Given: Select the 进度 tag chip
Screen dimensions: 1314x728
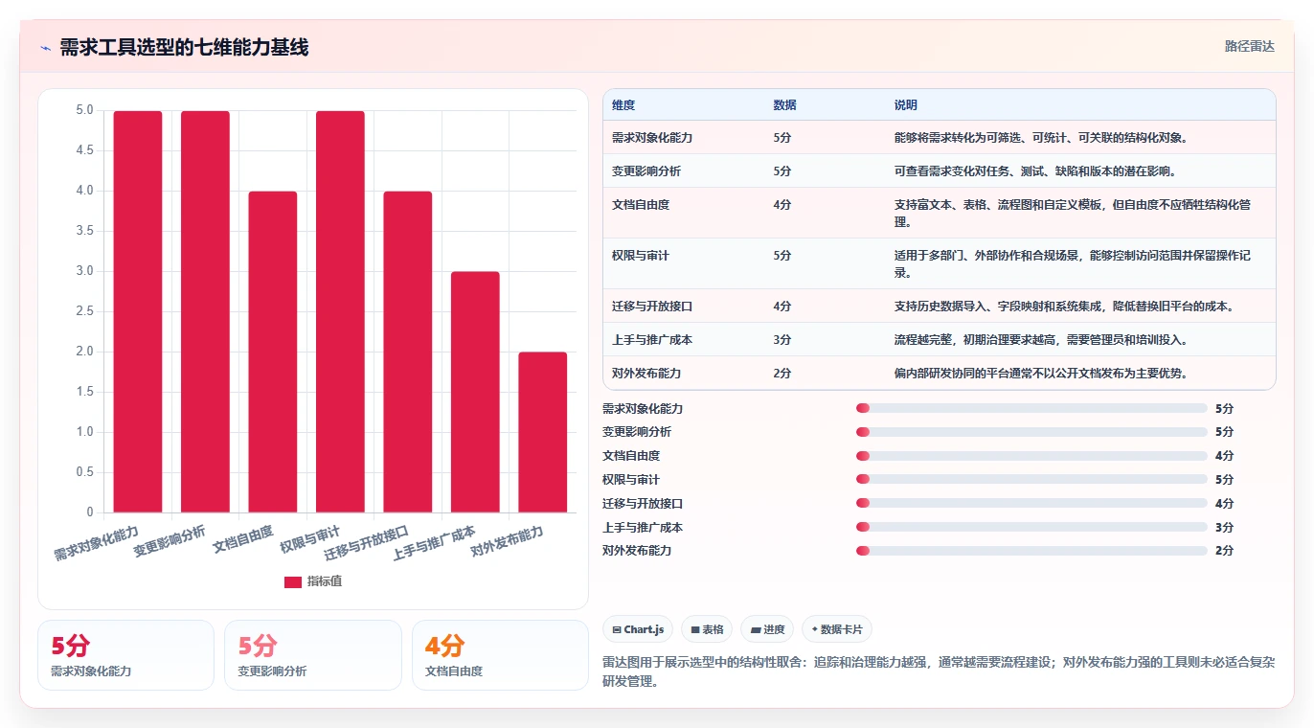Looking at the screenshot, I should click(x=767, y=629).
